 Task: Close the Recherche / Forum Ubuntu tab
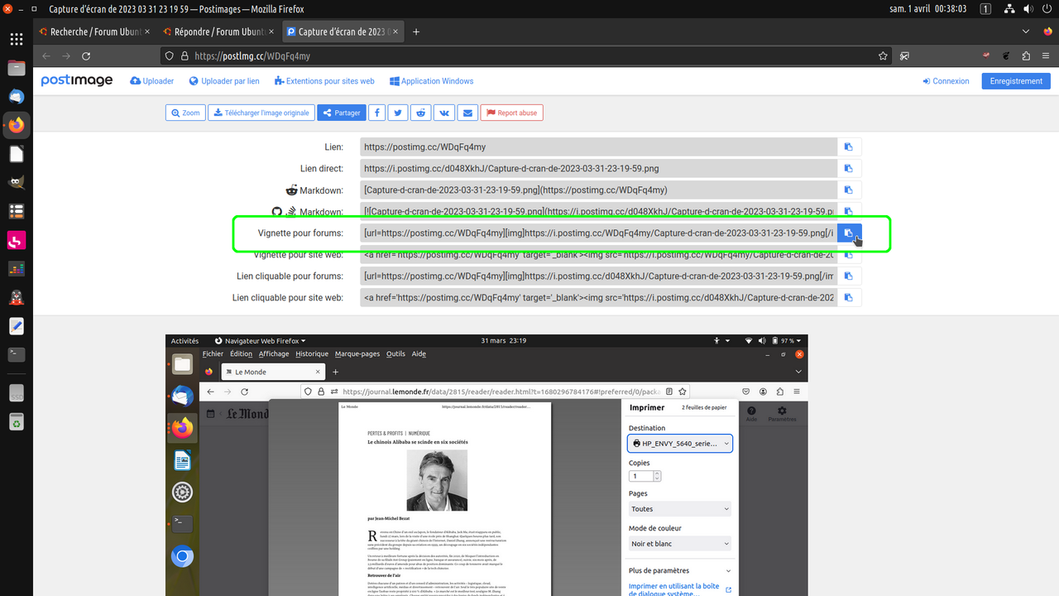pyautogui.click(x=147, y=32)
